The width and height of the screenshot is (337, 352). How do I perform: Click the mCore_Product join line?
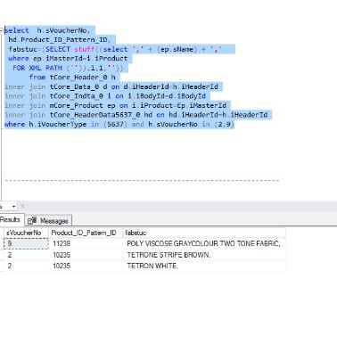pos(116,105)
